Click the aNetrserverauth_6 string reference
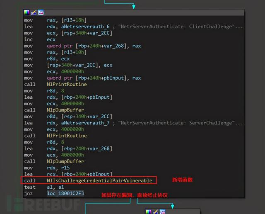 click(x=85, y=27)
